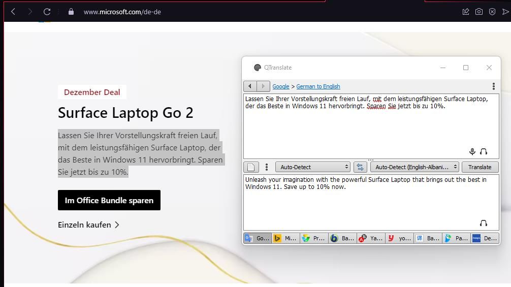Open the options dots beside clear button

pyautogui.click(x=267, y=167)
